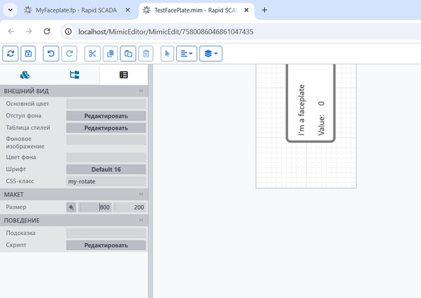The width and height of the screenshot is (421, 298).
Task: Save the mimic with the floppy disk icon
Action: coord(28,54)
